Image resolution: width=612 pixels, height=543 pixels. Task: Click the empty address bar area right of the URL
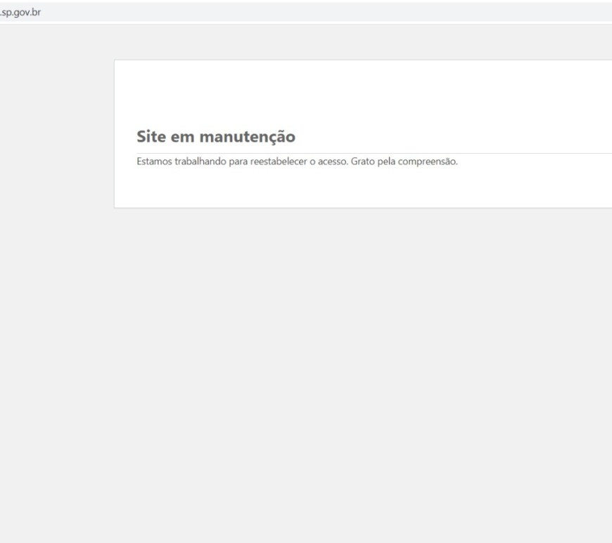click(x=317, y=11)
